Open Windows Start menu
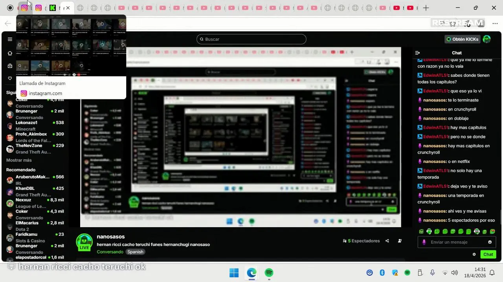The width and height of the screenshot is (503, 282). click(234, 273)
